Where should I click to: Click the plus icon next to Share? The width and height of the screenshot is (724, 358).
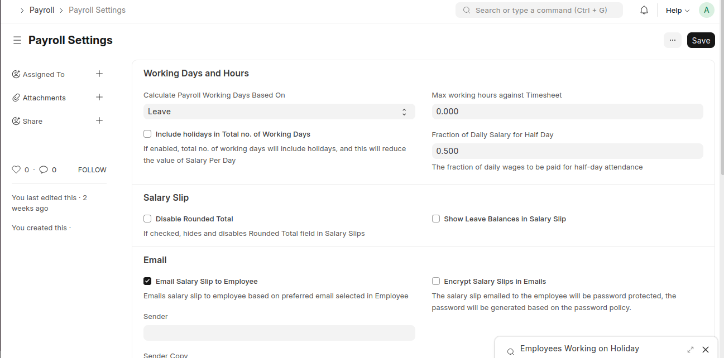click(99, 121)
